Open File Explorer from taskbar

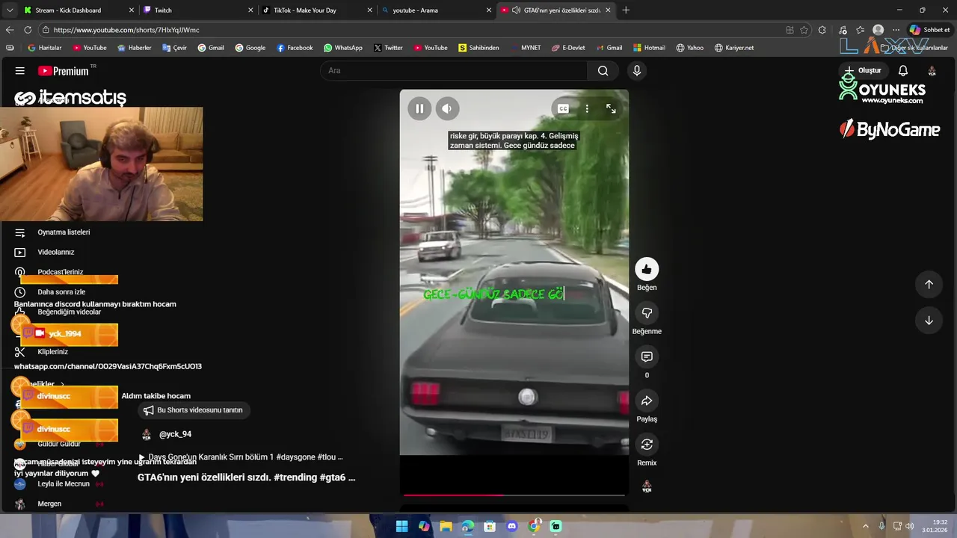coord(446,526)
